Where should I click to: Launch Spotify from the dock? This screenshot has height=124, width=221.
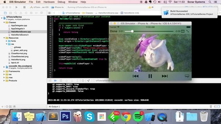point(138,117)
